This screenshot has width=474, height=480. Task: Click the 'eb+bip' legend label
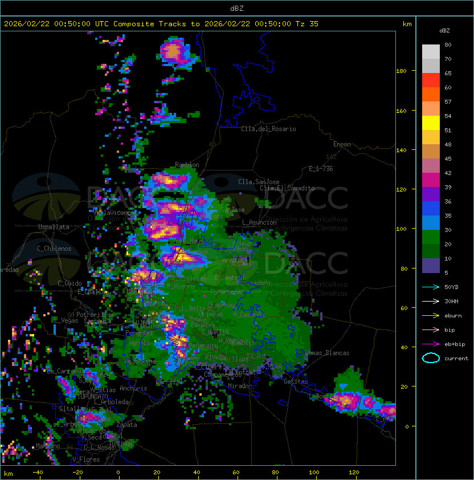click(x=455, y=344)
